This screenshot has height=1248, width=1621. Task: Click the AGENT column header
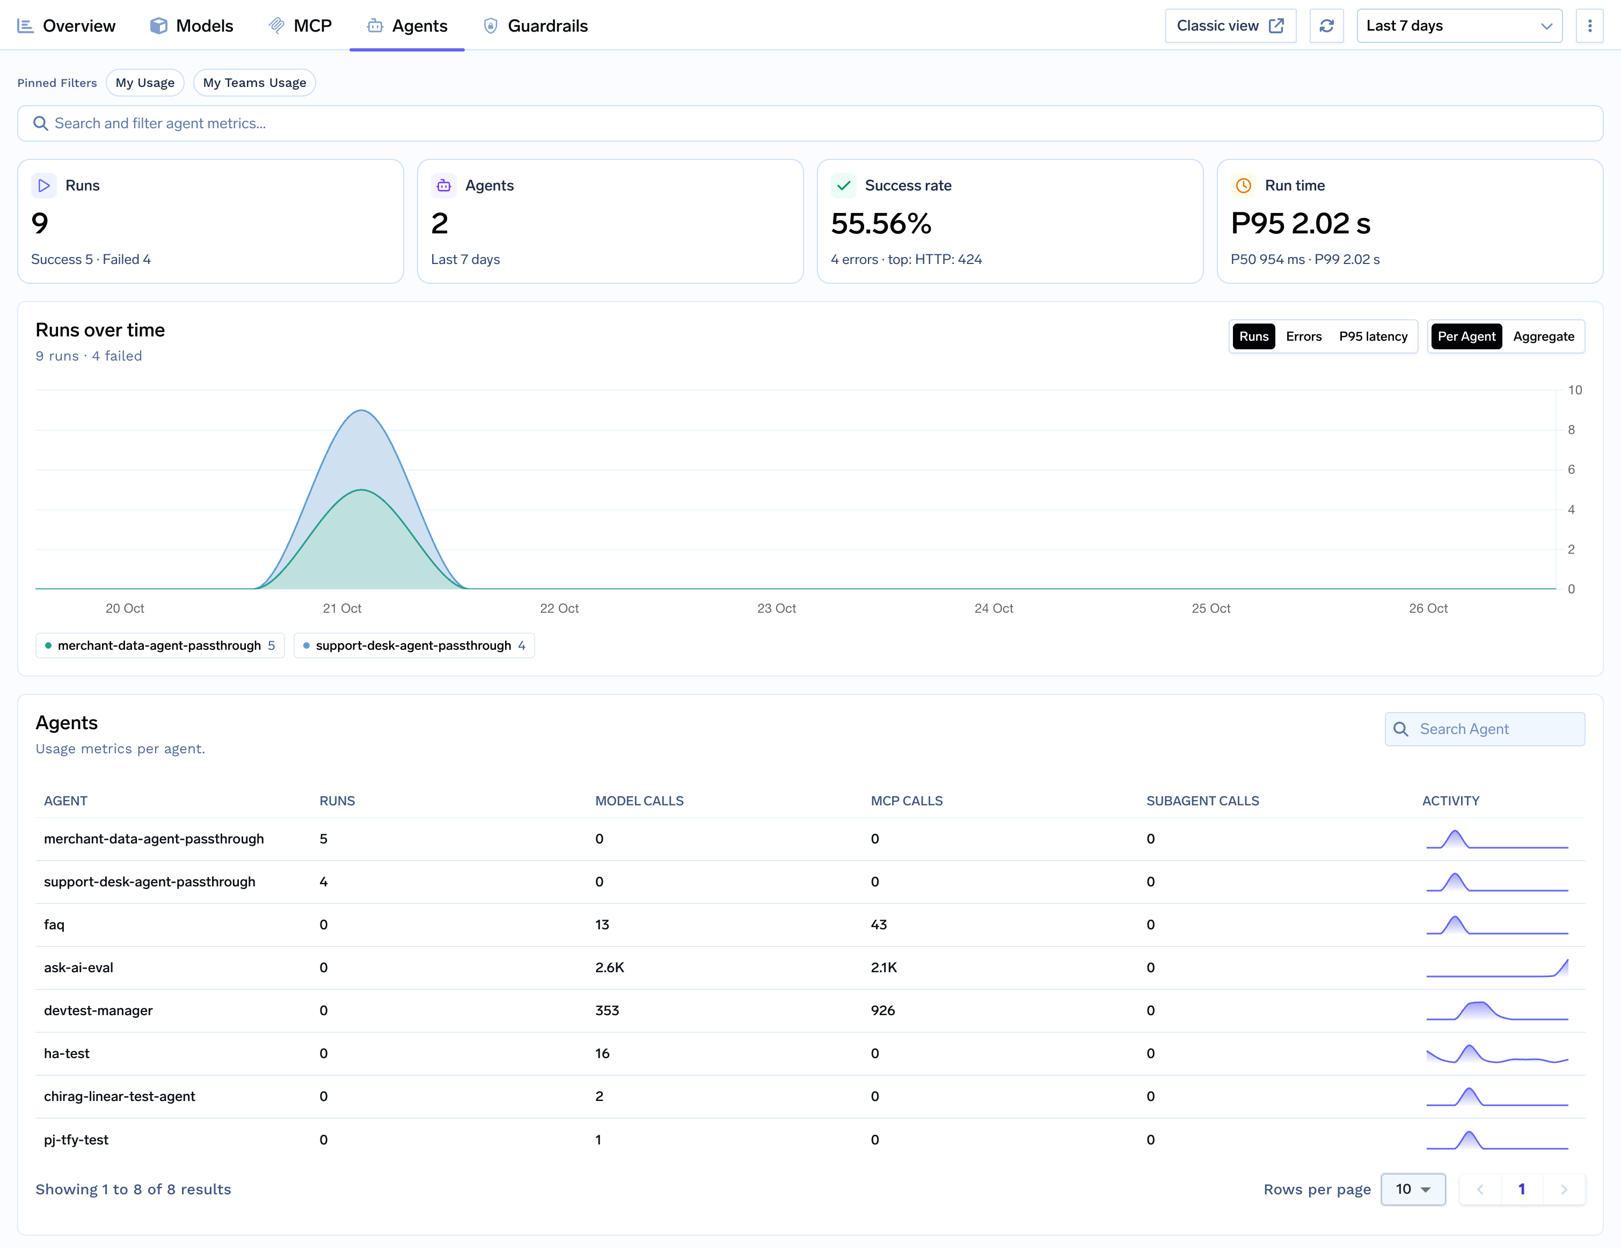coord(65,802)
